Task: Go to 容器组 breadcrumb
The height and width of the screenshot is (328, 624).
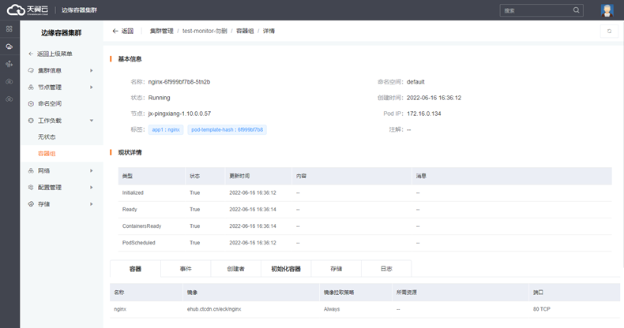Action: [x=245, y=31]
